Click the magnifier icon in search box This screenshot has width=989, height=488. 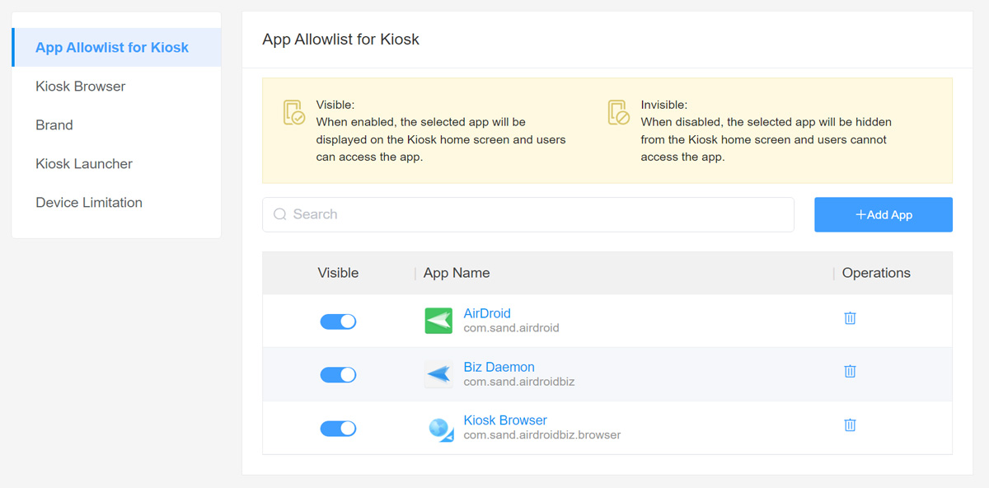click(279, 214)
